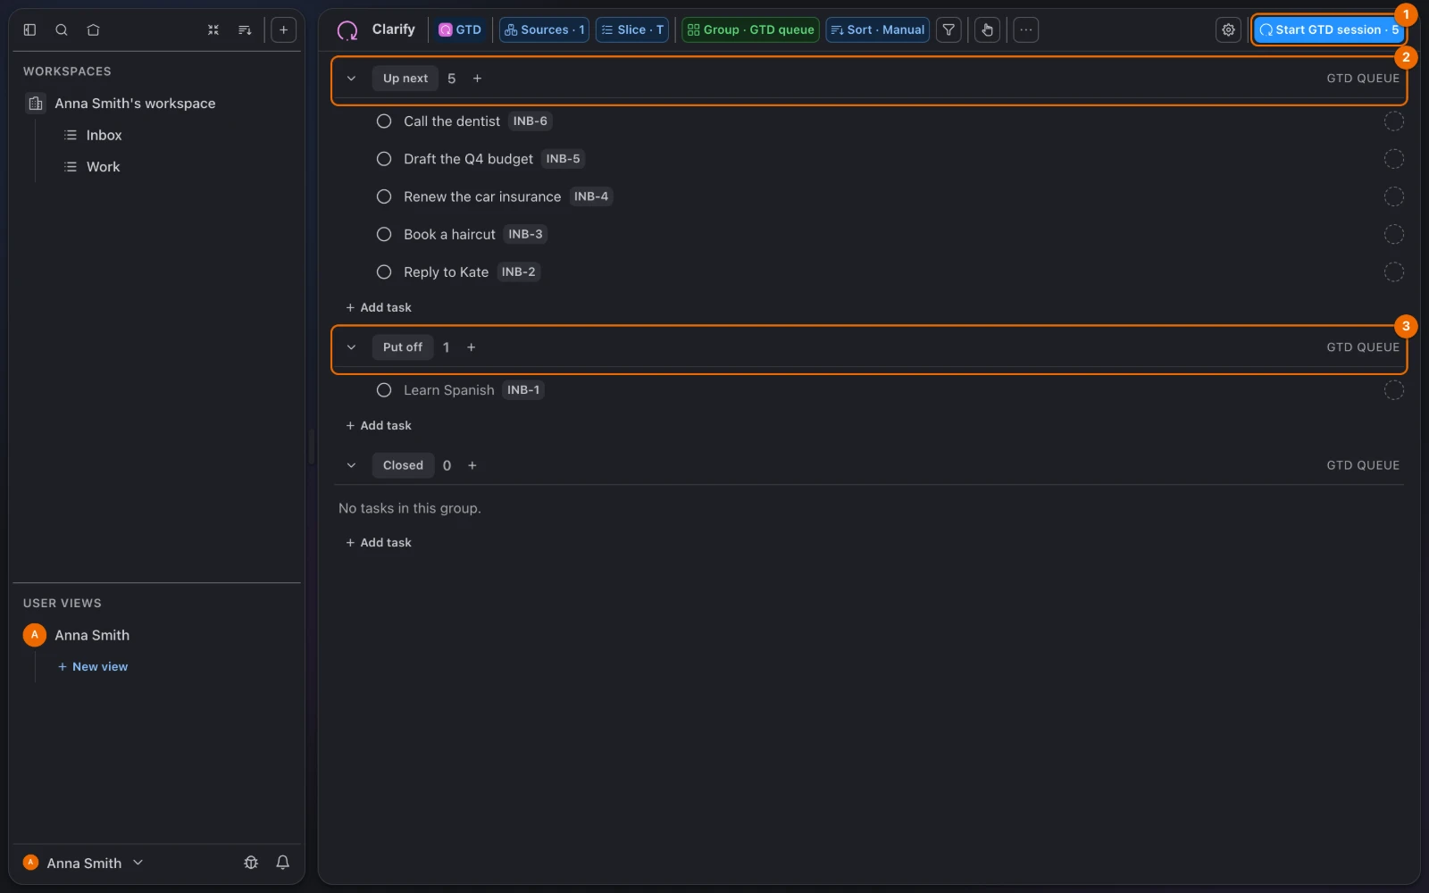Click the plus button in sidebar header
This screenshot has width=1429, height=893.
[x=283, y=29]
